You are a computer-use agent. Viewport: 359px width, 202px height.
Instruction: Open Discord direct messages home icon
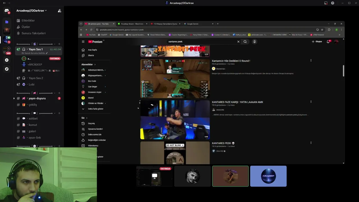pos(6,11)
